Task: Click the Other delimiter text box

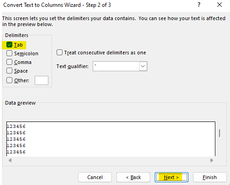Action: [42, 80]
